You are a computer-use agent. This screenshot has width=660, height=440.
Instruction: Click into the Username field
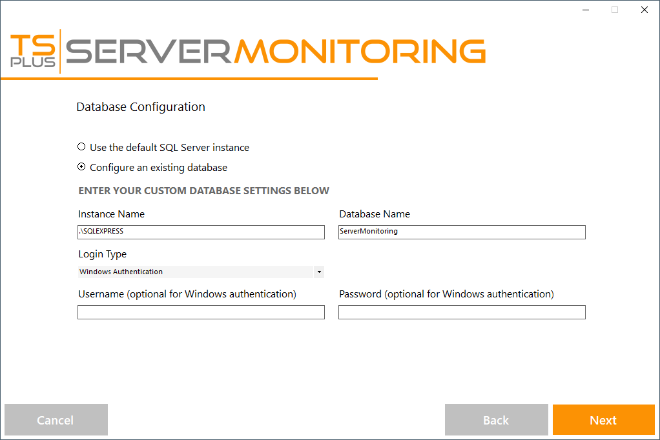[x=201, y=312]
